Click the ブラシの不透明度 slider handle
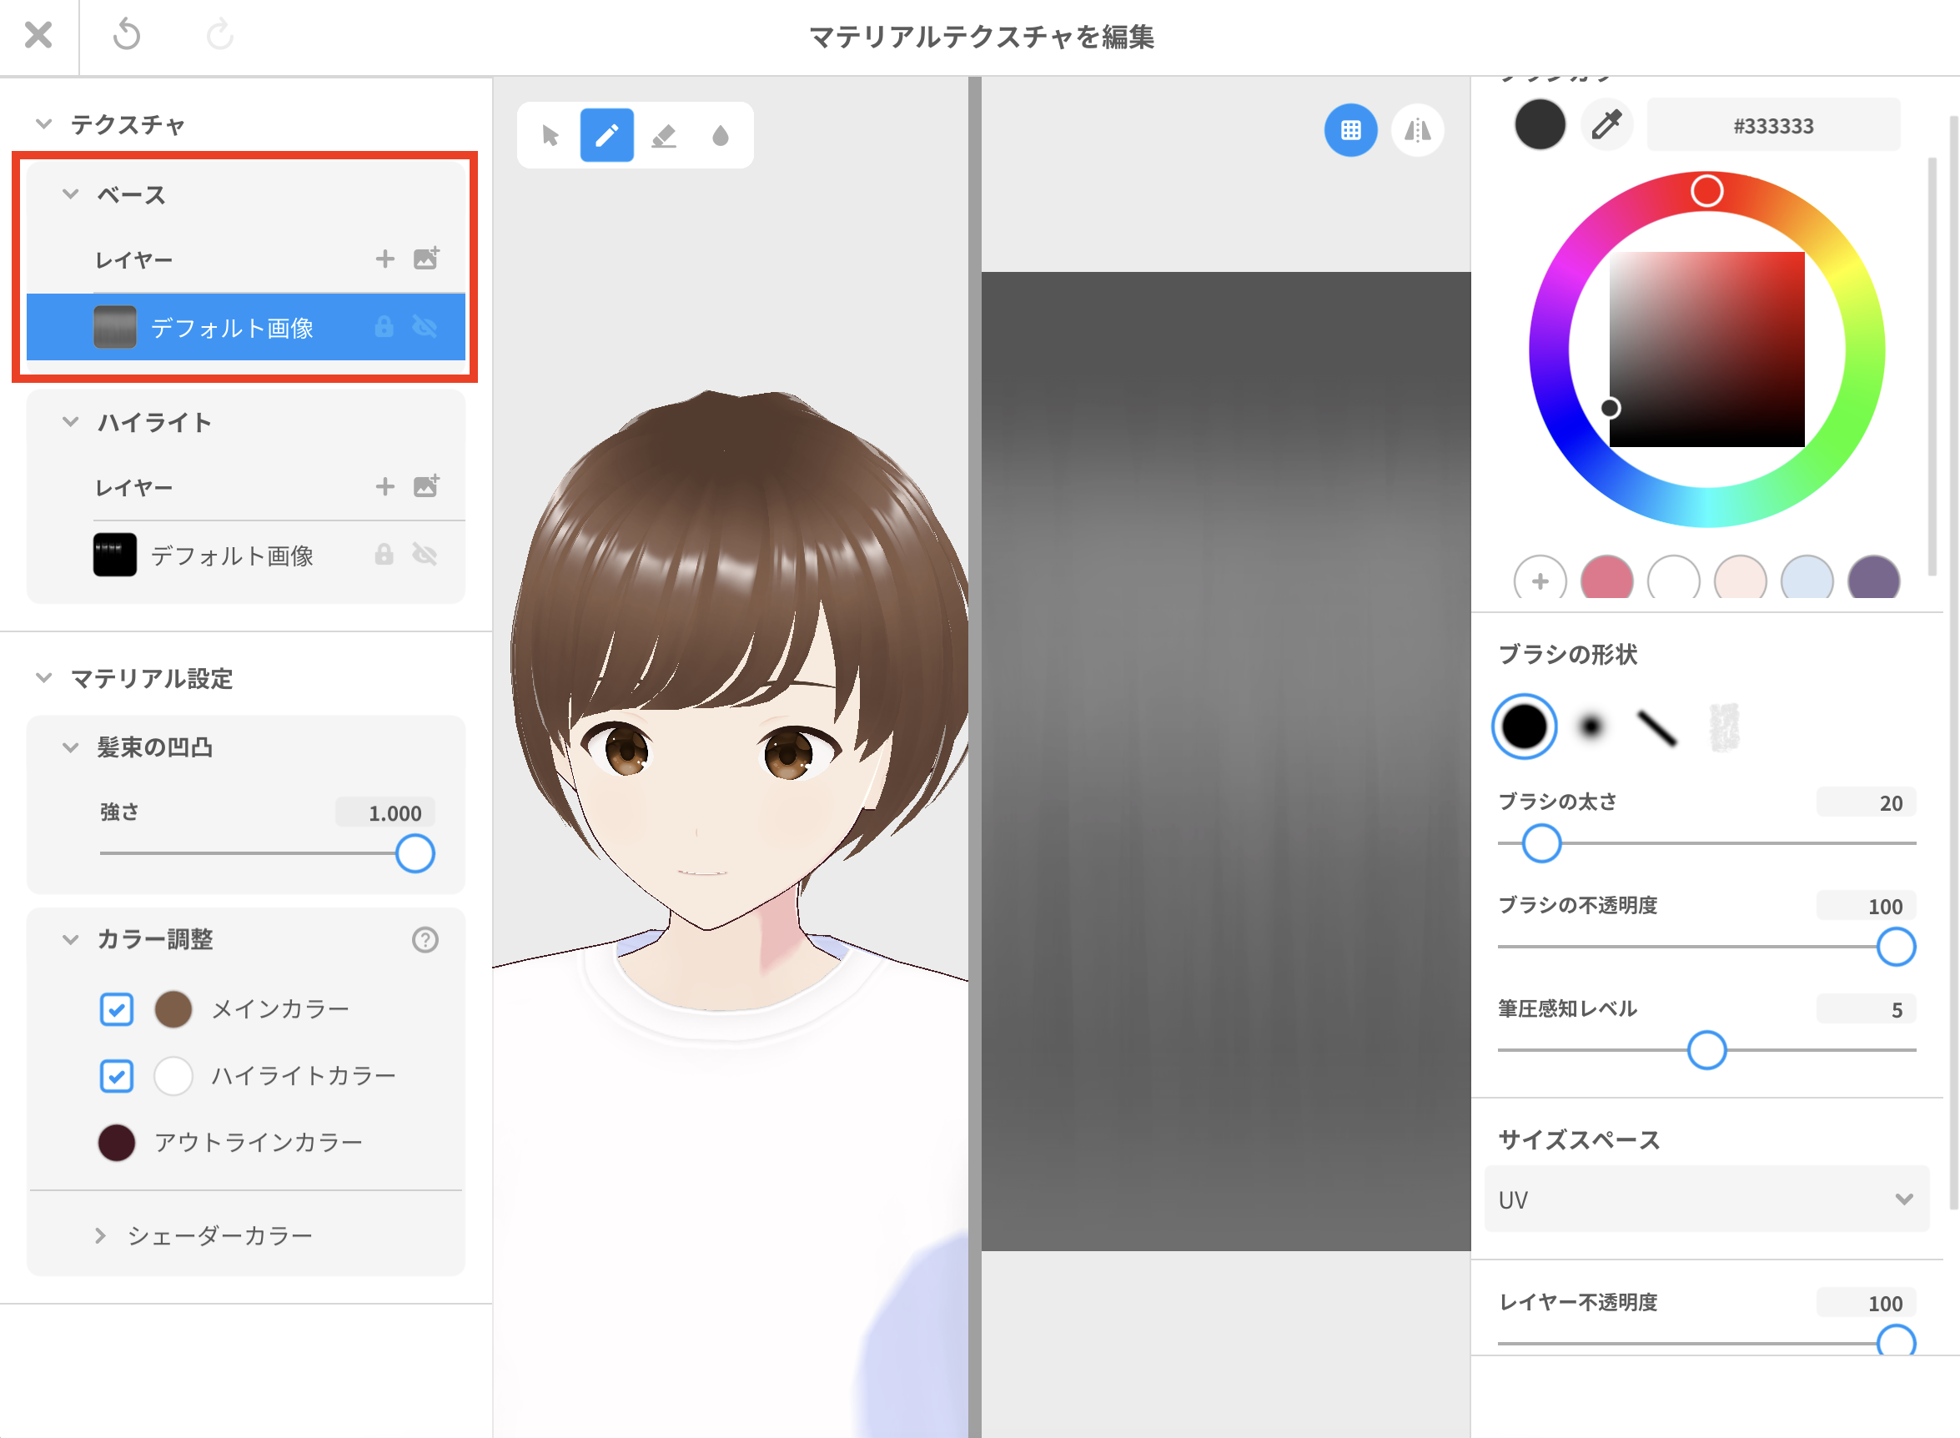Image resolution: width=1960 pixels, height=1438 pixels. tap(1896, 946)
